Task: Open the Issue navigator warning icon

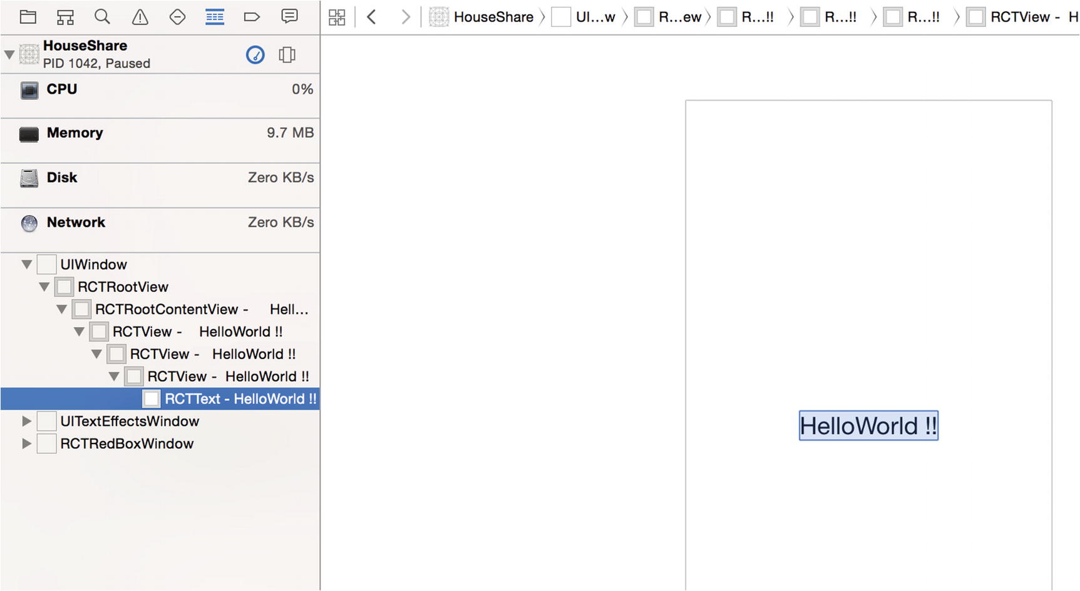Action: (x=140, y=17)
